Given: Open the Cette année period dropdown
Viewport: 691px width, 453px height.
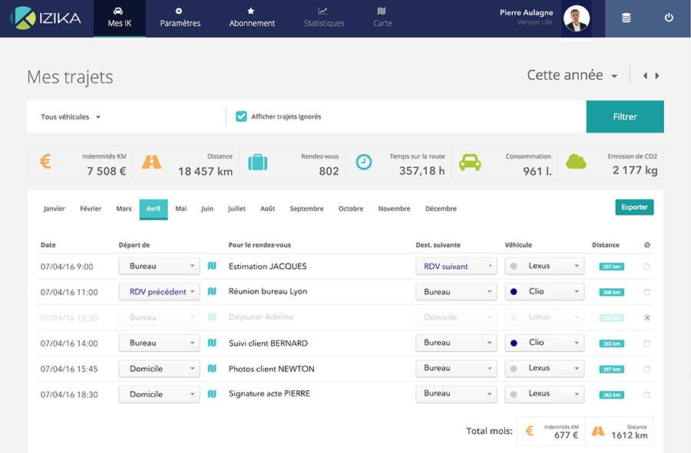Looking at the screenshot, I should click(573, 76).
